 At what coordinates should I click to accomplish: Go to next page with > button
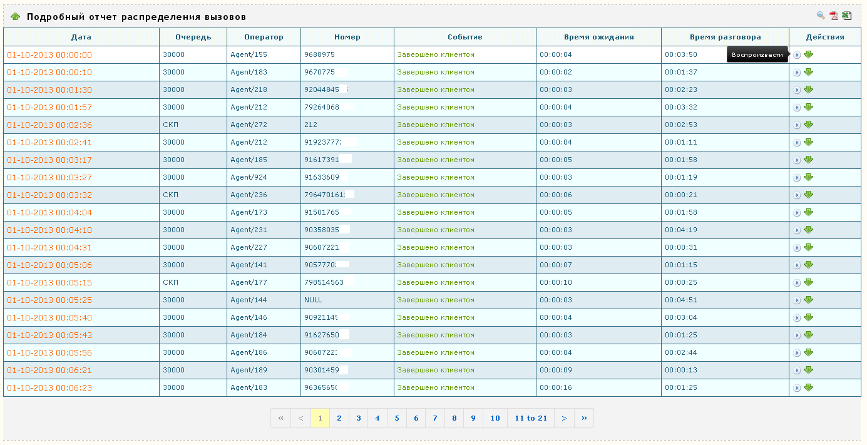564,418
